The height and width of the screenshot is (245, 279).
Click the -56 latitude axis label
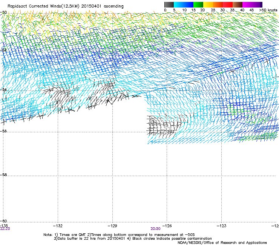click(3, 131)
